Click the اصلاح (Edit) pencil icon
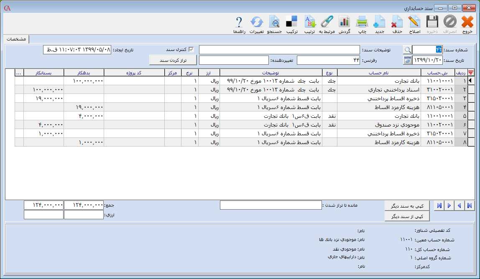Screen dimensions: 480x279 click(414, 23)
